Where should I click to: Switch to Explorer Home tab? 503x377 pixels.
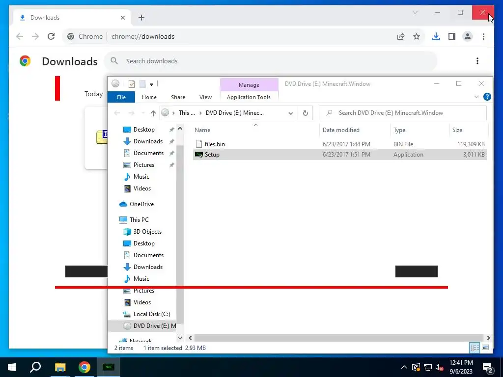[x=149, y=97]
